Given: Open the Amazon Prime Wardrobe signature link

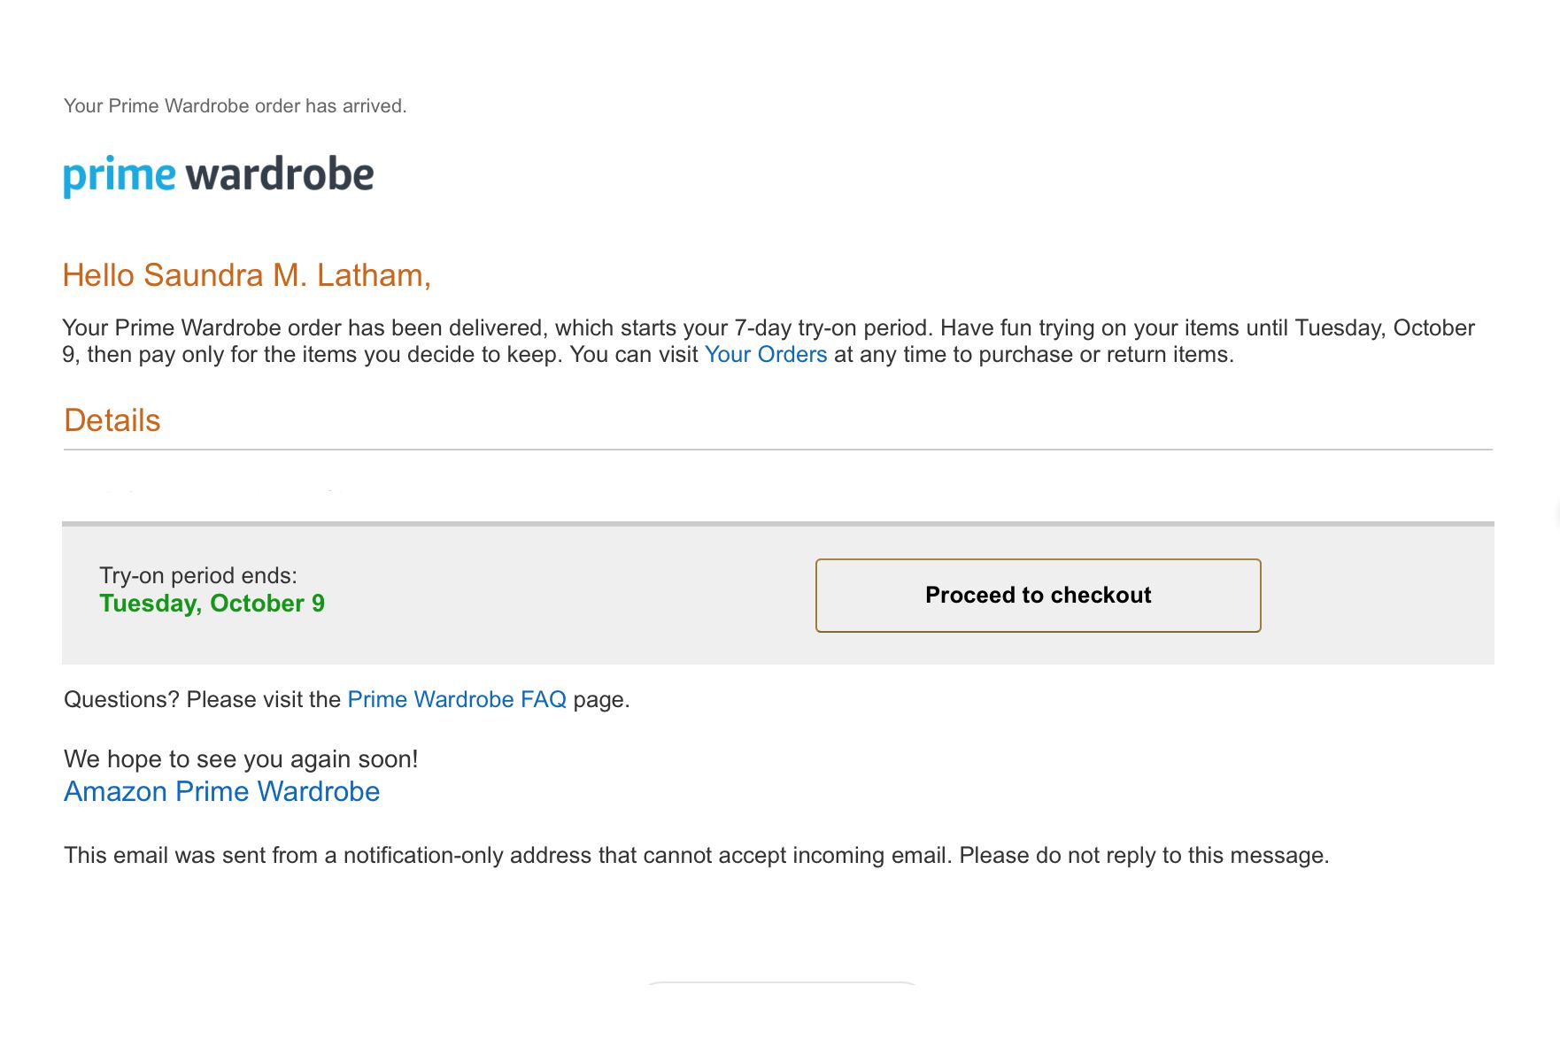Looking at the screenshot, I should [221, 791].
